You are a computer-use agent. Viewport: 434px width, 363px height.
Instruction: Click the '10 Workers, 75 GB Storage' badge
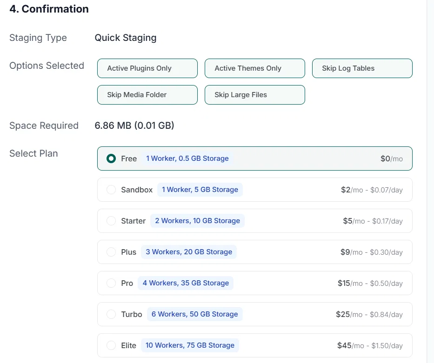190,345
